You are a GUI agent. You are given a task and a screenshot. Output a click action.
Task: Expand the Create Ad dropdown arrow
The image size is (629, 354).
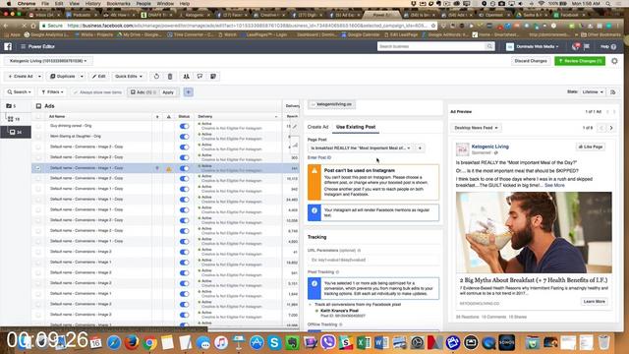pos(39,77)
